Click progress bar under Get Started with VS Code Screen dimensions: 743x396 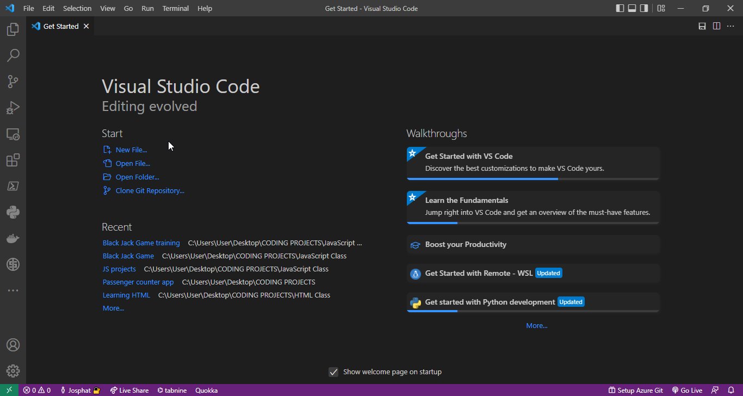click(533, 178)
